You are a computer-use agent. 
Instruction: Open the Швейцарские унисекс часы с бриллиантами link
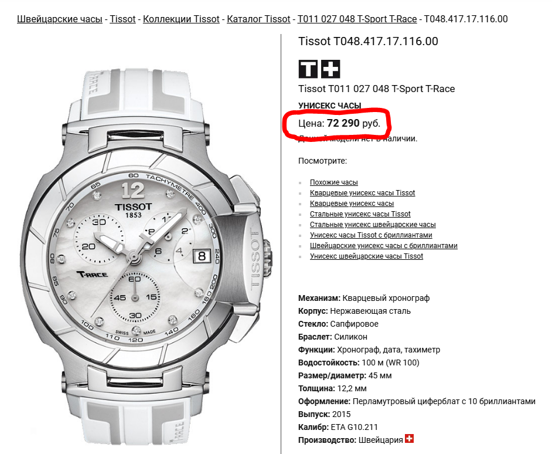click(x=384, y=246)
